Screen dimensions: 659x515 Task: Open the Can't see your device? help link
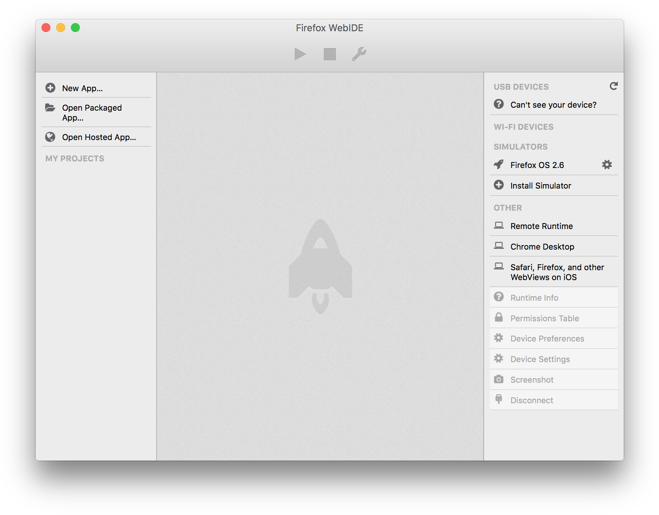(x=554, y=105)
